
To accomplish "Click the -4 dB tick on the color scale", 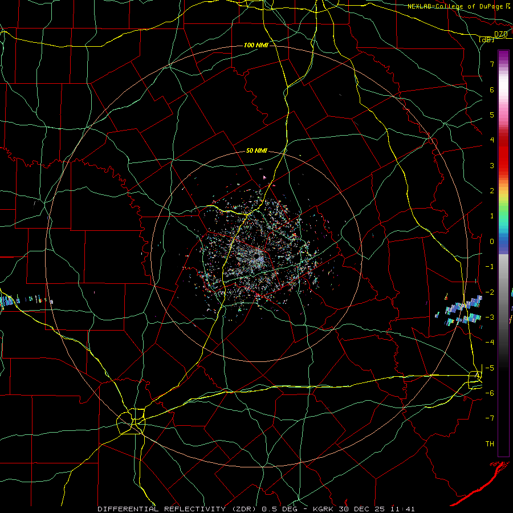I will click(x=490, y=342).
